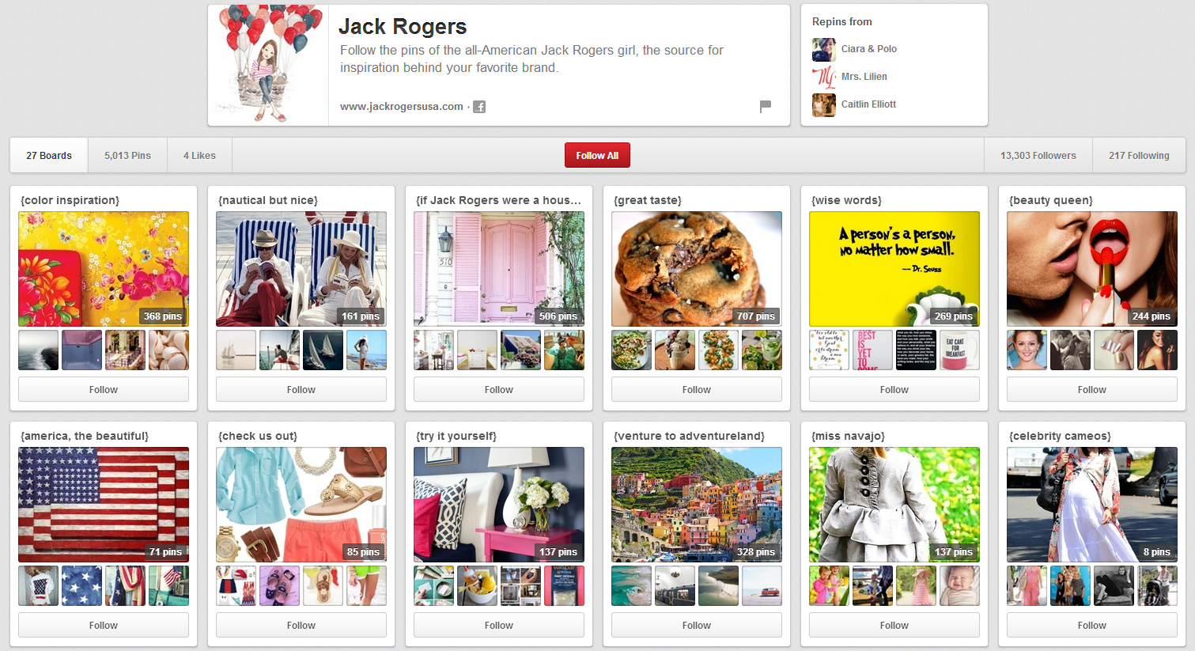Follow the {celebrity cameos} board

[x=1092, y=625]
